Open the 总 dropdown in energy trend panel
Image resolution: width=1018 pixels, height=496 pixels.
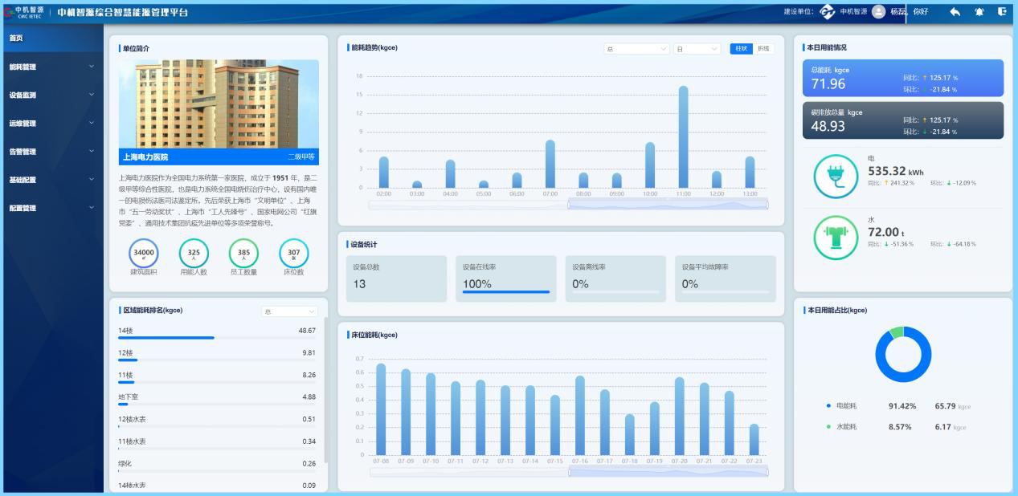point(636,49)
